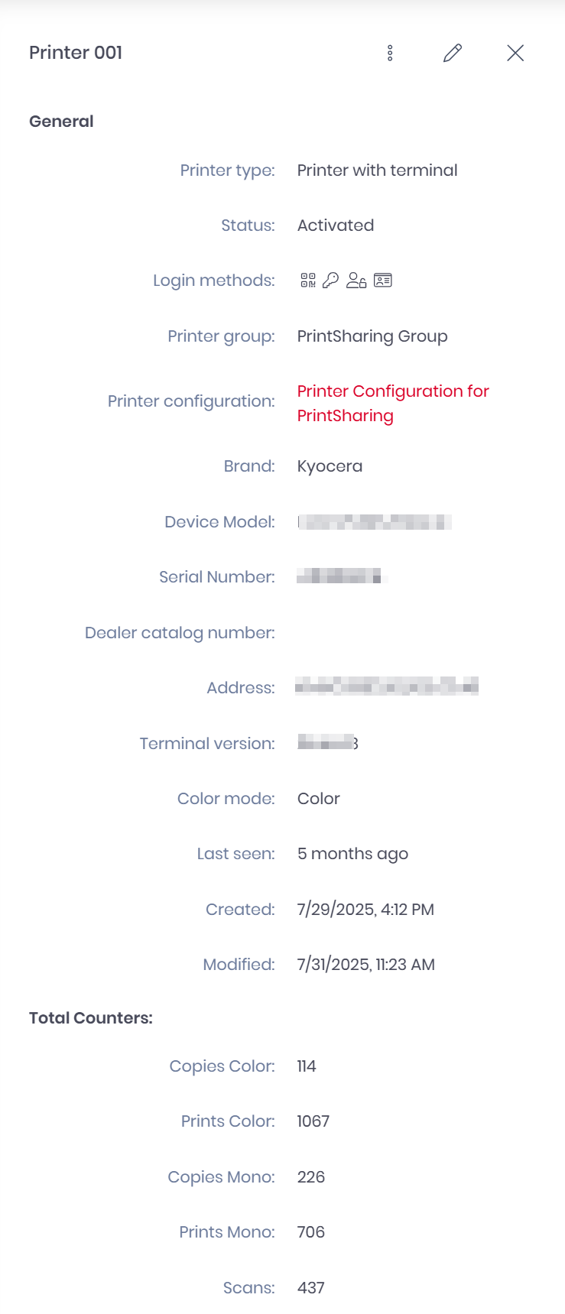Select the PrintSharing Group value
Viewport: 565px width, 1314px height.
[x=372, y=336]
